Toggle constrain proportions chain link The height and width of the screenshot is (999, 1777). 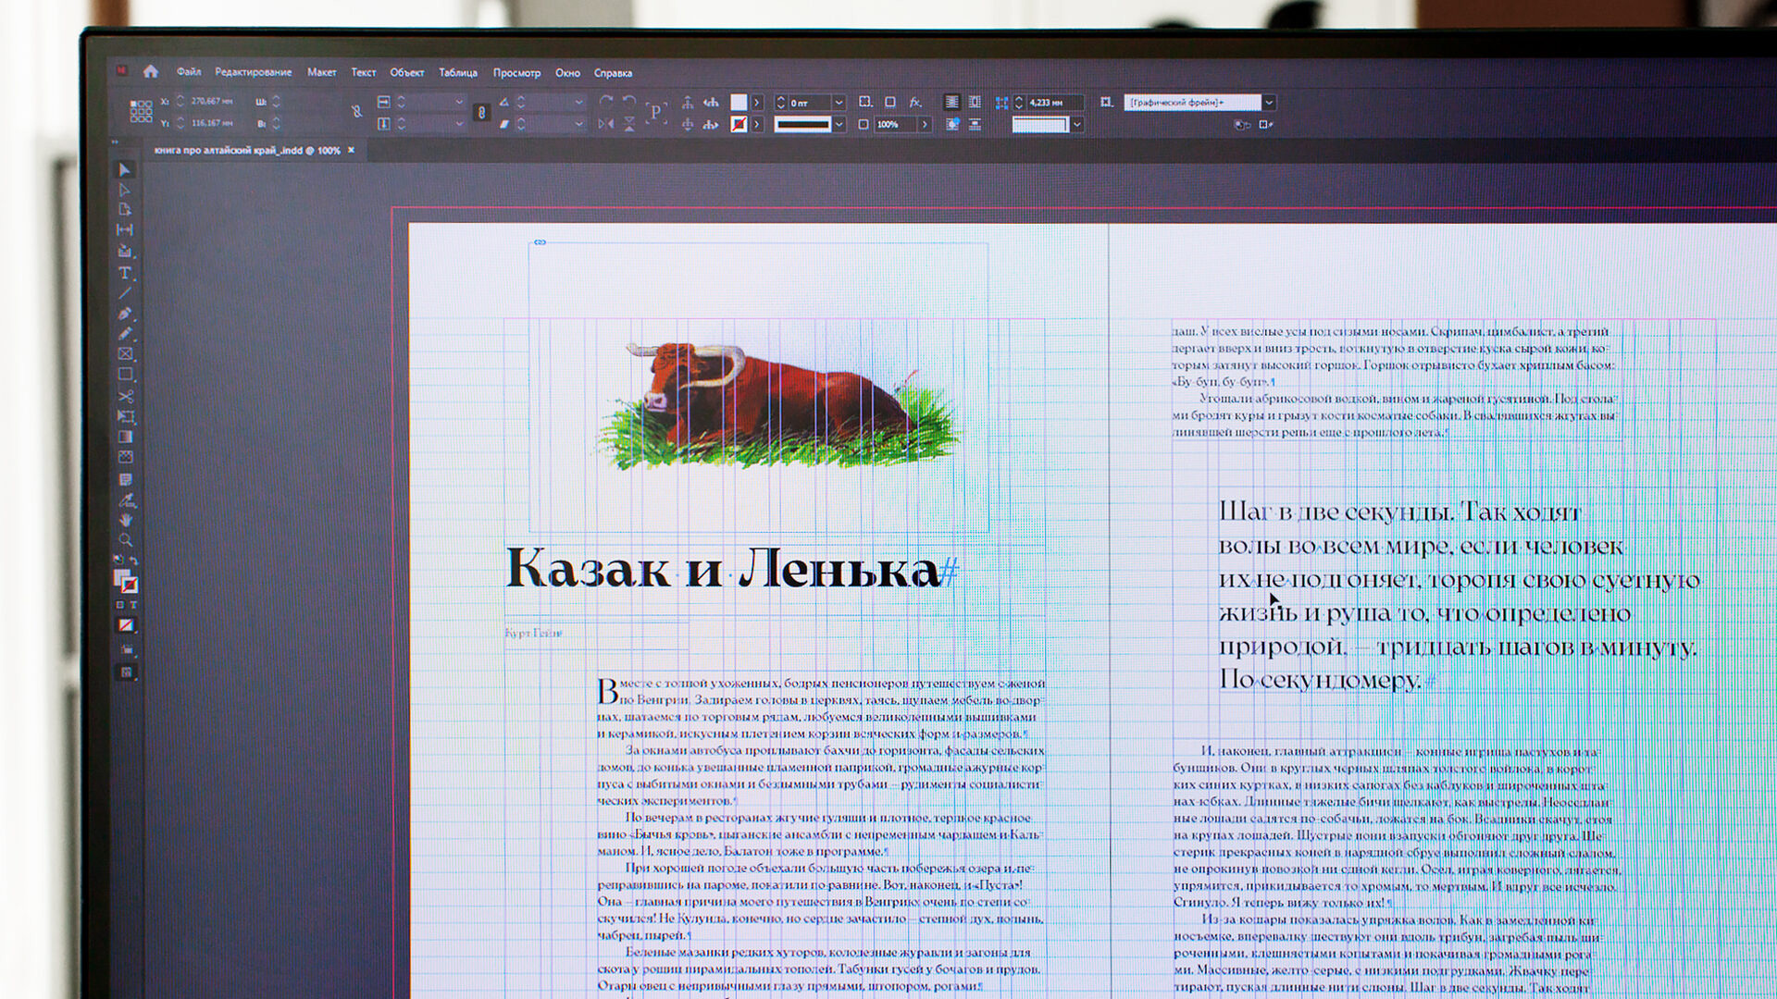[x=481, y=113]
